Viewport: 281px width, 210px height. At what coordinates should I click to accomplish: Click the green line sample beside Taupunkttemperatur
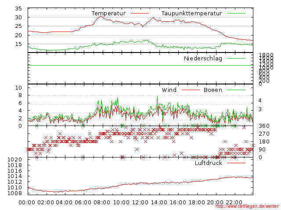coord(236,14)
